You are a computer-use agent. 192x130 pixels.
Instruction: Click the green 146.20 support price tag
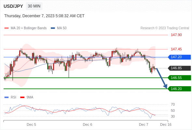pyautogui.click(x=179, y=89)
